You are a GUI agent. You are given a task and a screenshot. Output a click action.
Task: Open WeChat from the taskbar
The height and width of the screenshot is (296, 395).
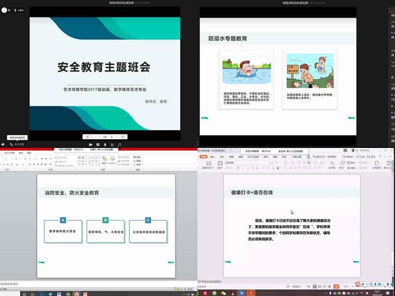click(x=223, y=293)
